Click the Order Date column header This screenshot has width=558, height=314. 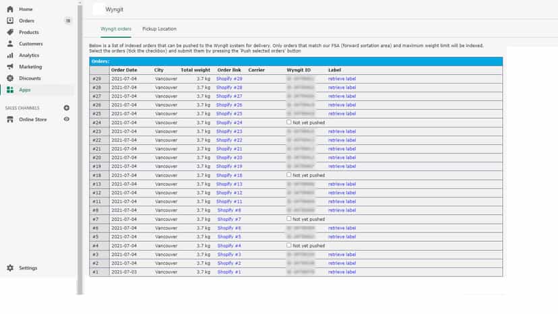(x=124, y=70)
